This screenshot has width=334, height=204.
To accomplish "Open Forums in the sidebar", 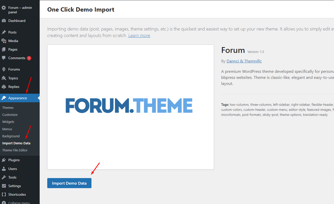I will 14,69.
